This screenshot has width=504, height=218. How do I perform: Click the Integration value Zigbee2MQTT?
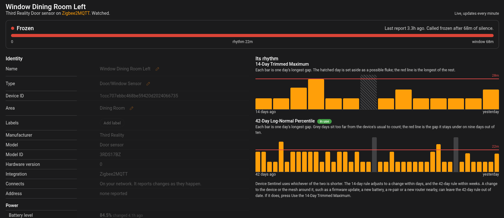coord(114,174)
